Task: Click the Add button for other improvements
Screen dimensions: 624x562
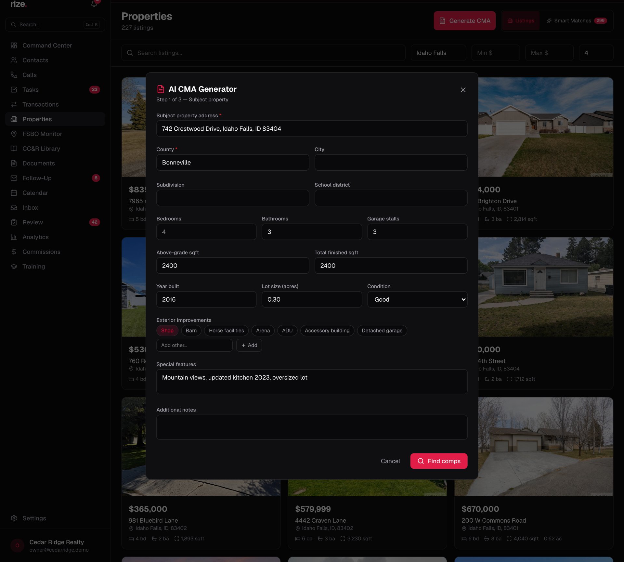Action: pos(249,345)
